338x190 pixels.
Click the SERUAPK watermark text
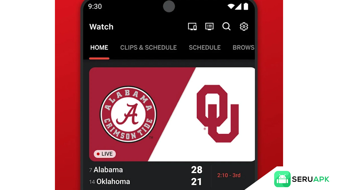click(x=310, y=179)
